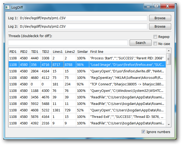Viewport: 182px width, 145px height.
Task: Maximize the LogDiff window
Action: (156, 6)
